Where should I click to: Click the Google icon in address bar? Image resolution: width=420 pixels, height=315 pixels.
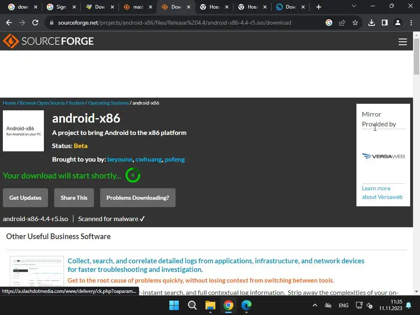329,23
